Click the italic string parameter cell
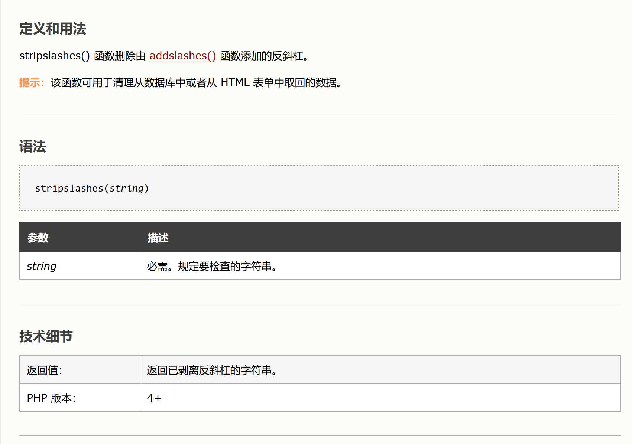The width and height of the screenshot is (632, 444). pyautogui.click(x=80, y=266)
